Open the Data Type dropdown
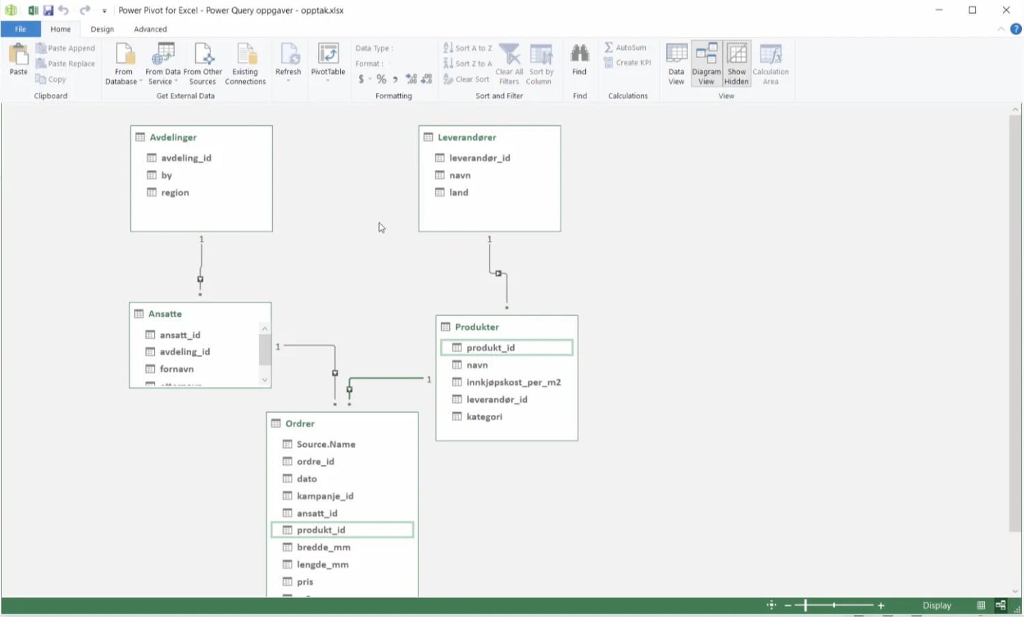This screenshot has height=617, width=1024. tap(375, 48)
